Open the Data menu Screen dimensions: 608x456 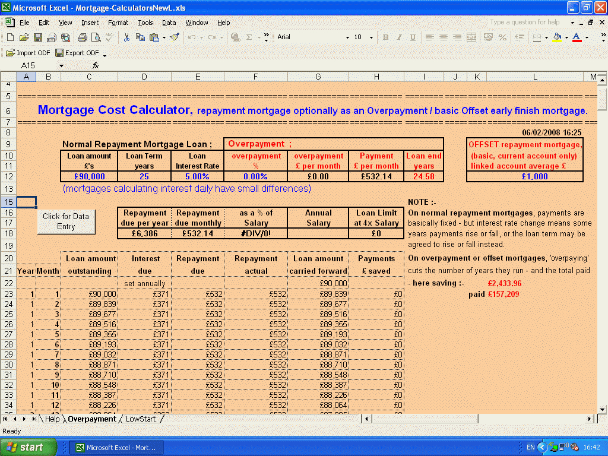pyautogui.click(x=169, y=23)
